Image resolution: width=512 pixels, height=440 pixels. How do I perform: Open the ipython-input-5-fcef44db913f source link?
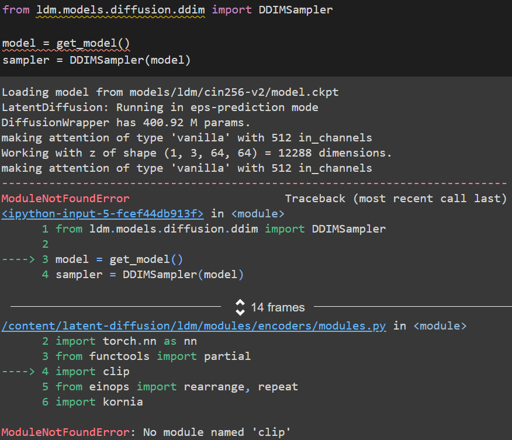pos(101,213)
